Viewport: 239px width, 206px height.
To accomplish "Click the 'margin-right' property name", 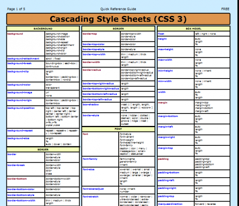I will click(x=167, y=137).
